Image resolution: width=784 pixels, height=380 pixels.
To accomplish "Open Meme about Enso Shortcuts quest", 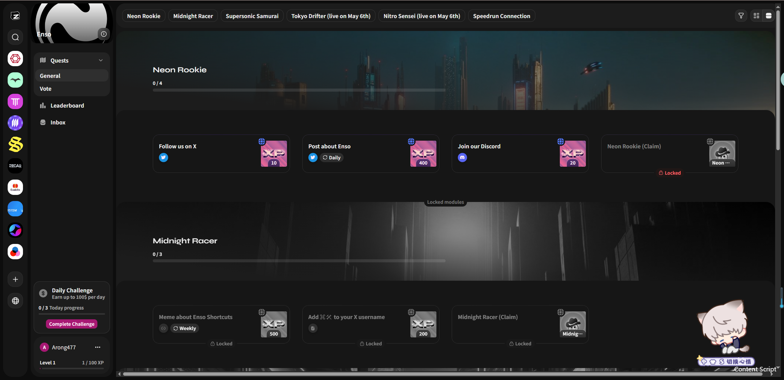I will pos(221,324).
